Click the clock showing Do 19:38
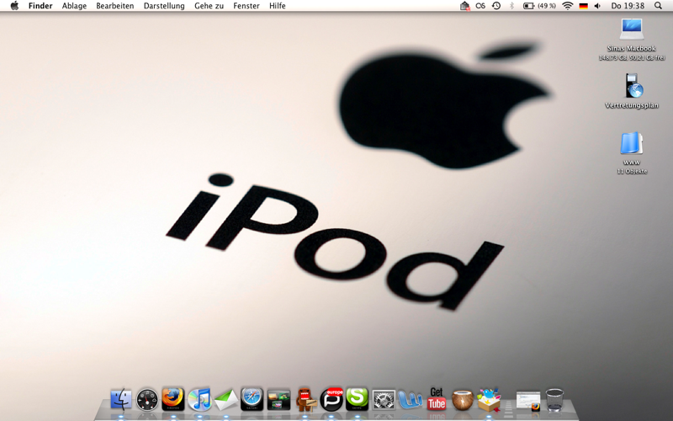Viewport: 673px width, 421px height. point(628,6)
